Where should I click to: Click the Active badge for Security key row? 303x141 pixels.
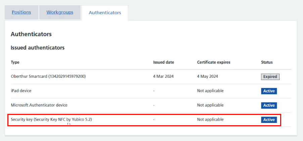pyautogui.click(x=269, y=120)
